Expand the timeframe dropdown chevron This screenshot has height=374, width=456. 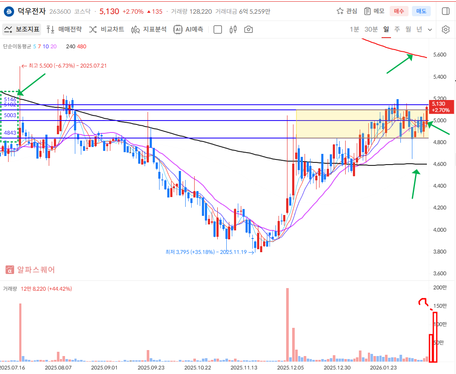coord(430,29)
